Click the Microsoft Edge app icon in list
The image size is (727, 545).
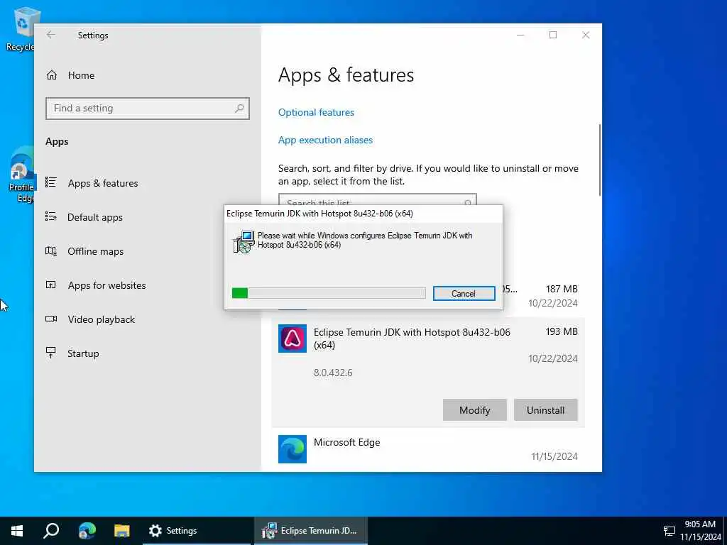(292, 448)
